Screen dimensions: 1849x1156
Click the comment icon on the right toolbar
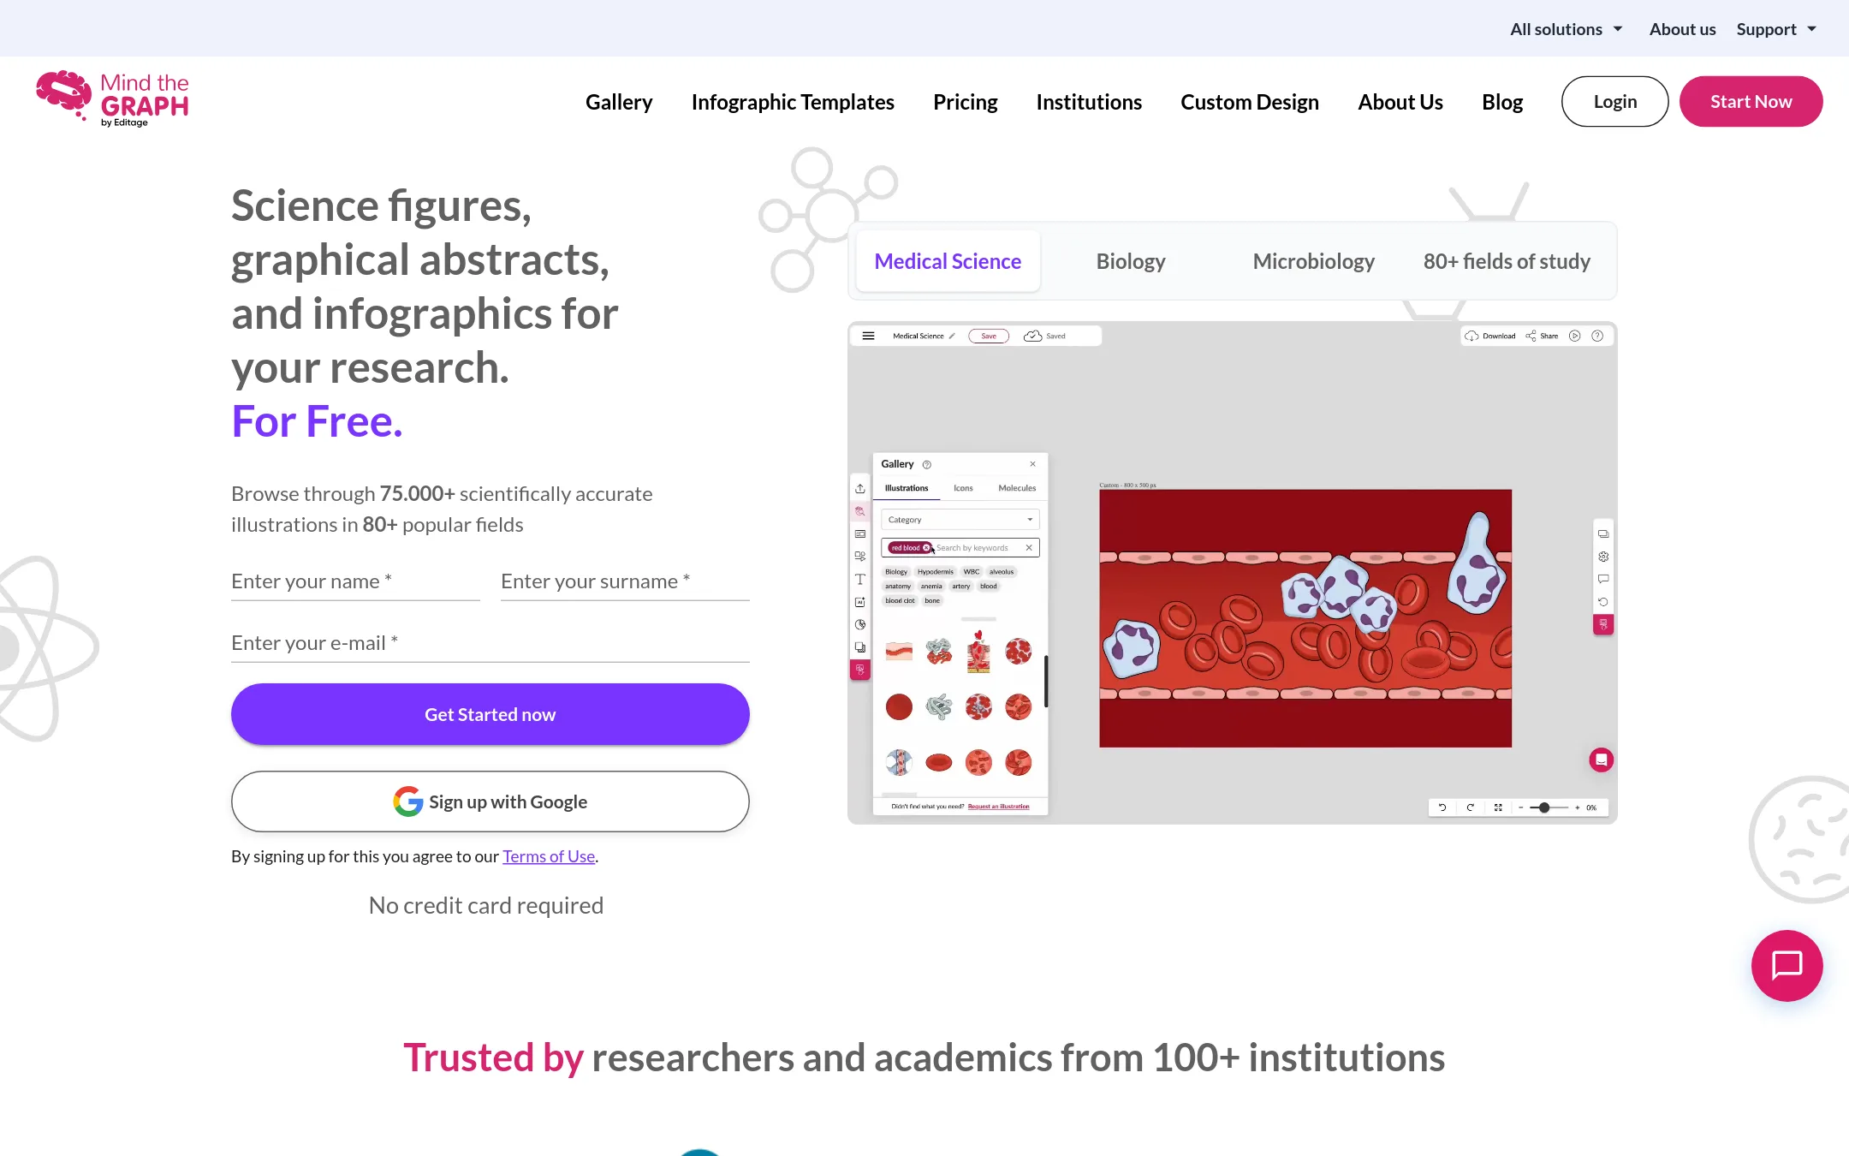[1603, 579]
